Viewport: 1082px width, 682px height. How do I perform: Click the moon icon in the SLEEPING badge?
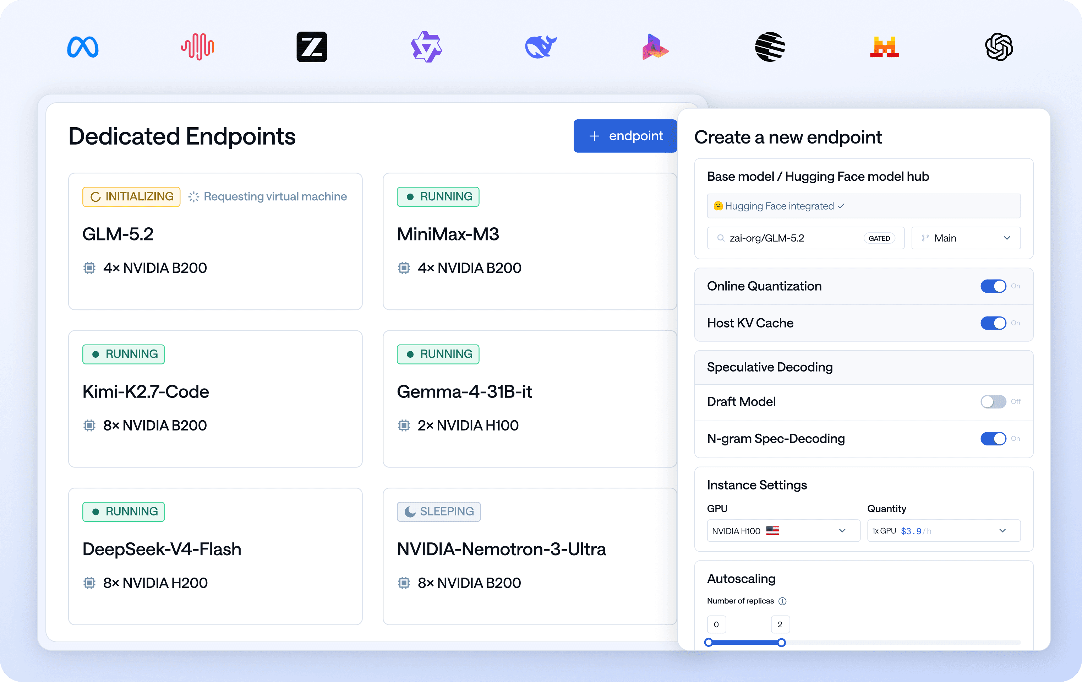pyautogui.click(x=410, y=511)
